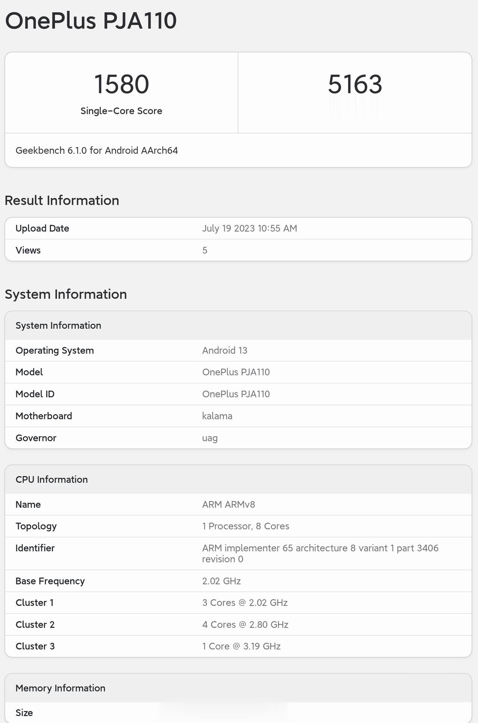Select the 1 Processor, 8 Cores value

pos(246,526)
